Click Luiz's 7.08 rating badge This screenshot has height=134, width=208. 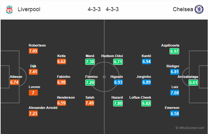click(175, 93)
